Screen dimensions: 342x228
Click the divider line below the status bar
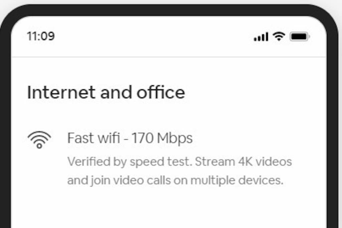click(169, 57)
